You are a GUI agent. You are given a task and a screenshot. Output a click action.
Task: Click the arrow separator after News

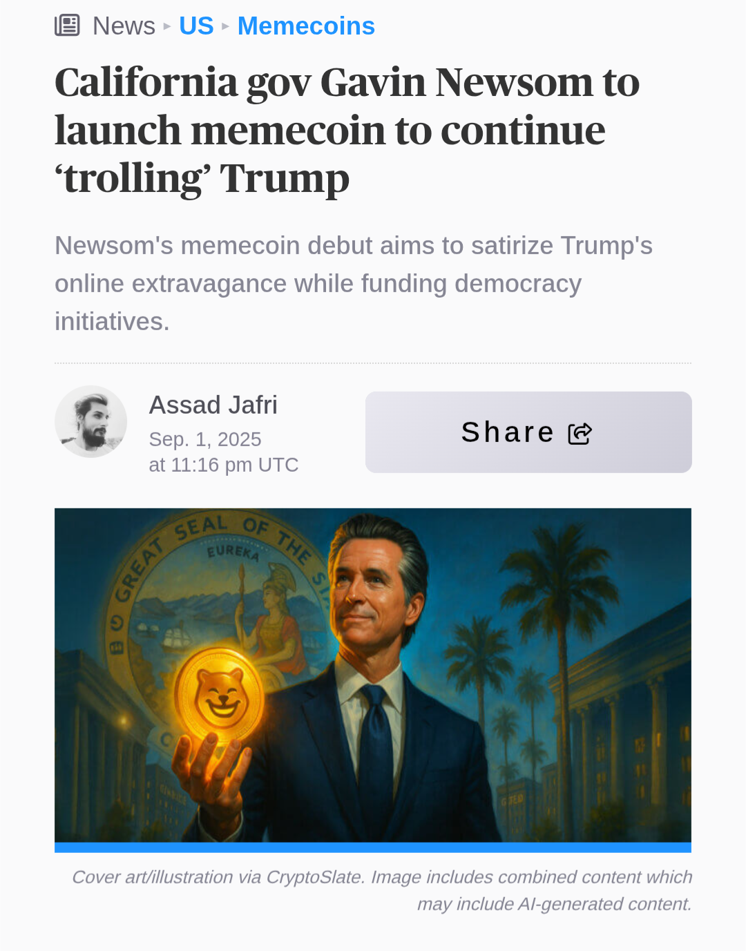pyautogui.click(x=166, y=26)
